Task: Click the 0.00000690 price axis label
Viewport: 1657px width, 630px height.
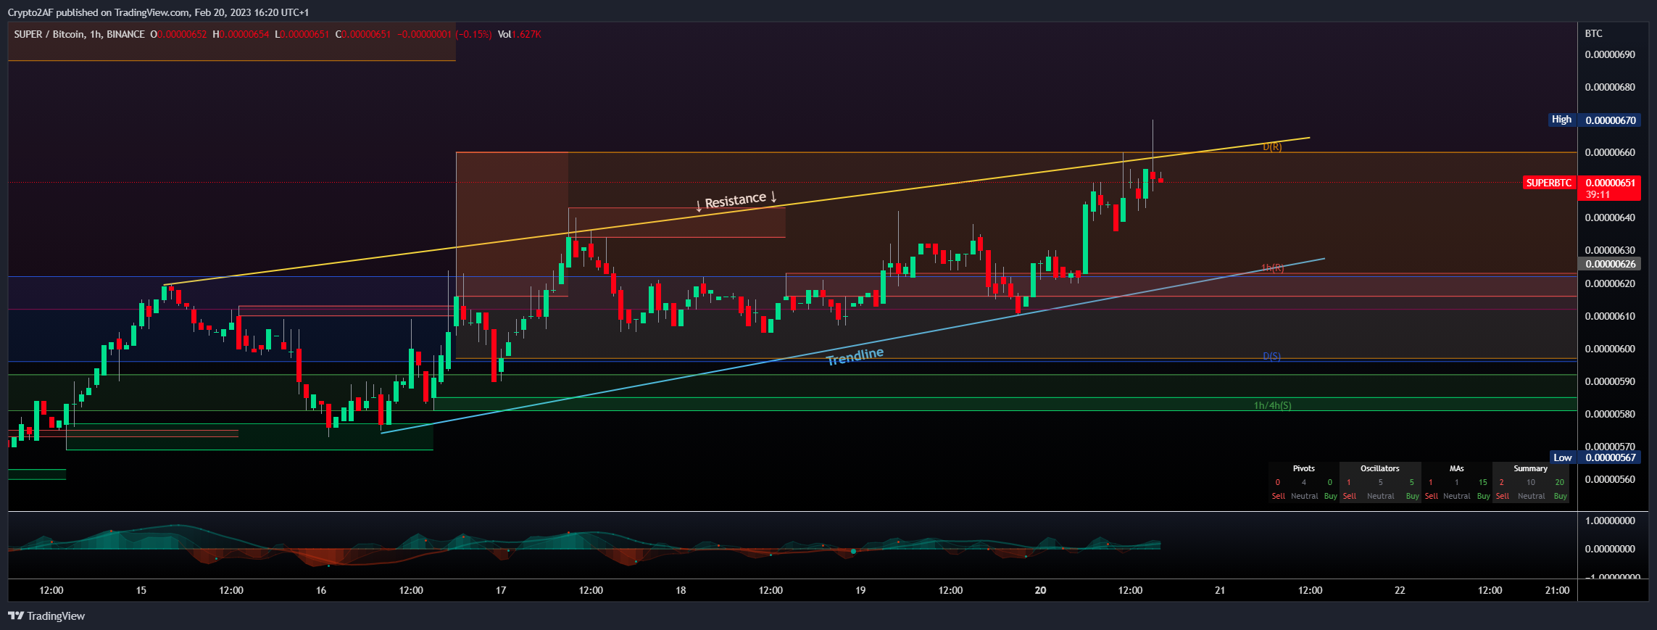Action: coord(1610,54)
